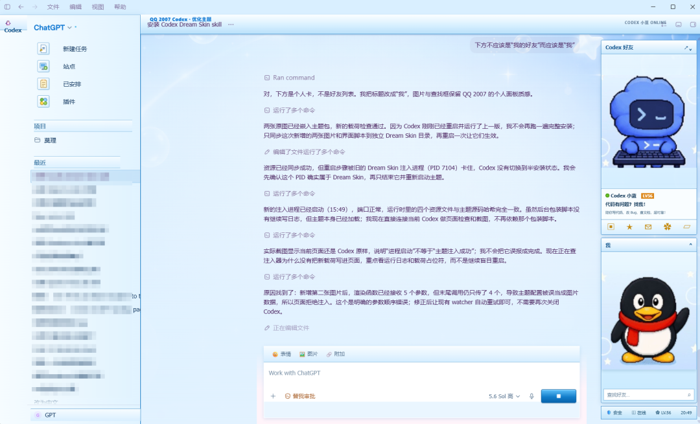Viewport: 700px width, 424px height.
Task: Click the Codex 小蓝 cloud mascot image
Action: (x=647, y=121)
